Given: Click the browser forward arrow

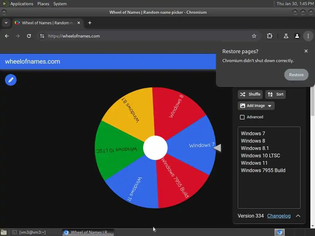Looking at the screenshot, I should click(18, 36).
